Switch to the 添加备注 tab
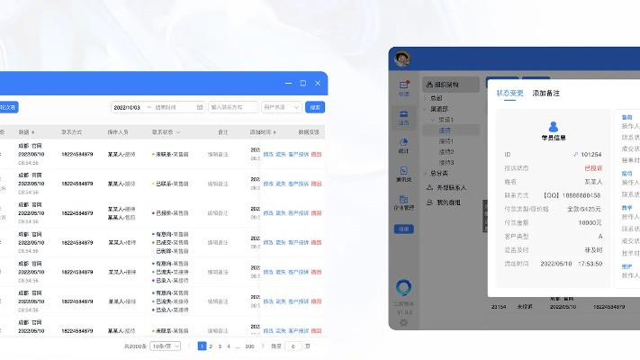Image resolution: width=640 pixels, height=360 pixels. [x=546, y=94]
